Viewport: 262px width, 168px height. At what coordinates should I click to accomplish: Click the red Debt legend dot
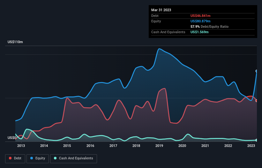(x=10, y=158)
